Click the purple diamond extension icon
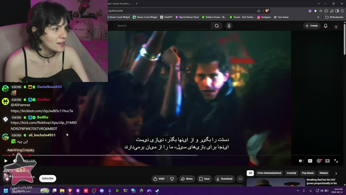The width and height of the screenshot is (346, 195). pos(310,11)
